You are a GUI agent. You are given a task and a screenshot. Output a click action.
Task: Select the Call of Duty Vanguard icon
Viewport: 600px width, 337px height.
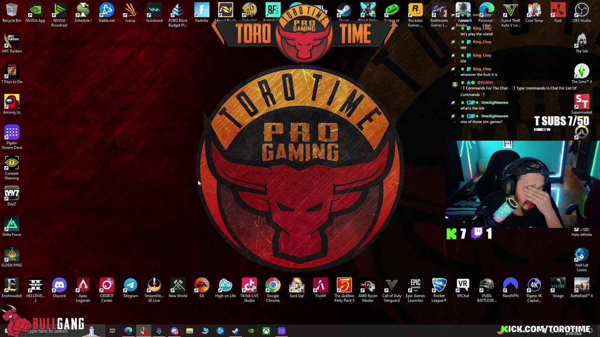tap(391, 290)
